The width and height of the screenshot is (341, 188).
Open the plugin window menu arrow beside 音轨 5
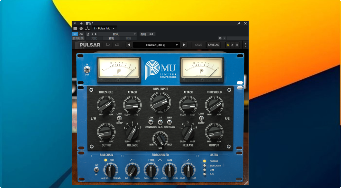(x=75, y=24)
